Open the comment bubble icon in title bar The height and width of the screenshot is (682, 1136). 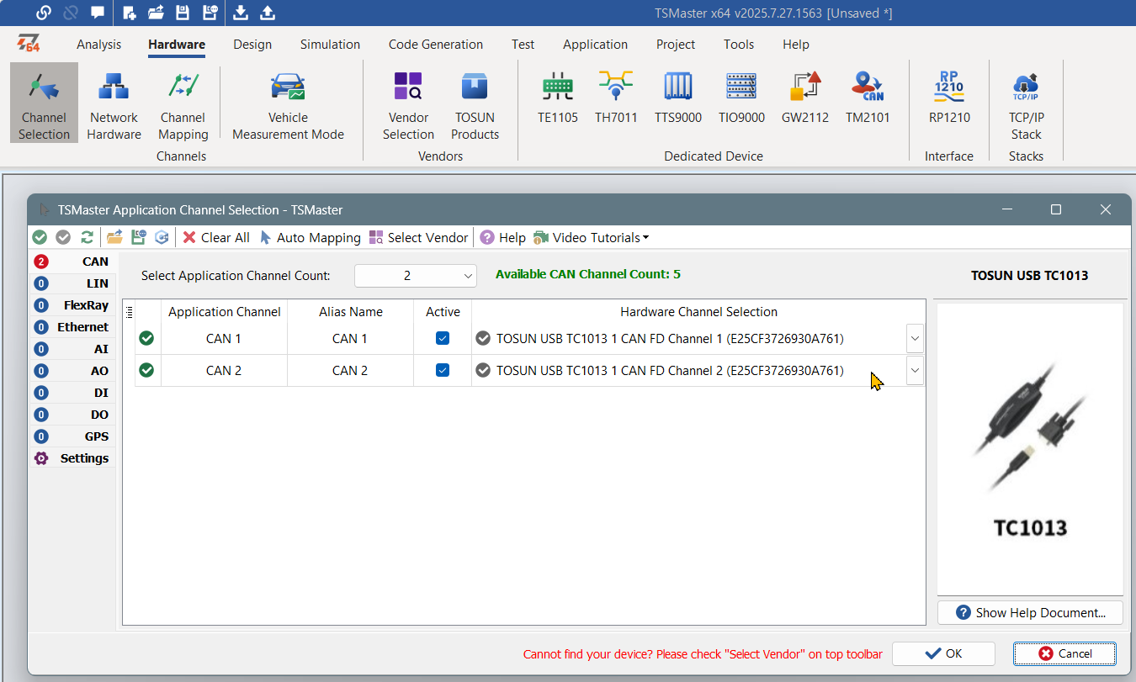[98, 13]
